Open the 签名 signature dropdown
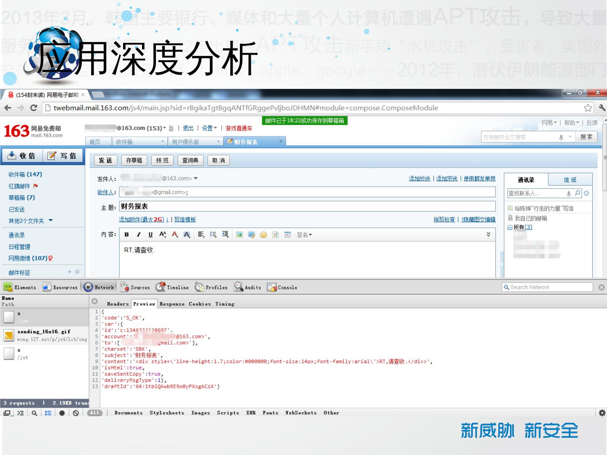The image size is (607, 455). (x=304, y=235)
